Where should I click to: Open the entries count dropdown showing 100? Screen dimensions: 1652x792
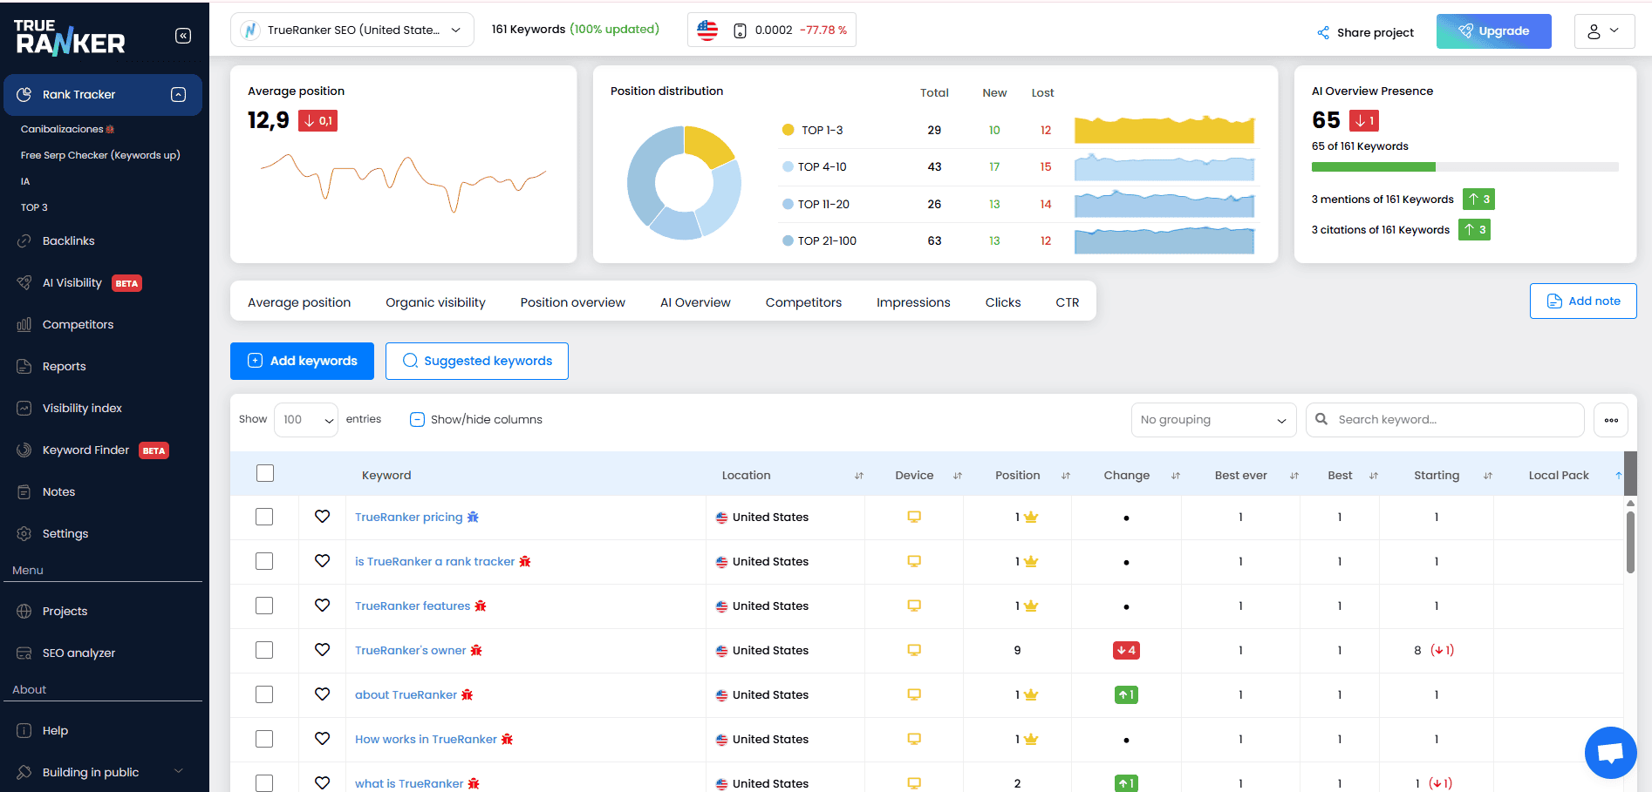305,420
